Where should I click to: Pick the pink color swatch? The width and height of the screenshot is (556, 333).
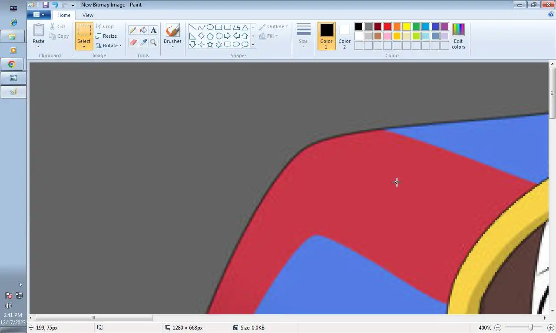pyautogui.click(x=387, y=36)
